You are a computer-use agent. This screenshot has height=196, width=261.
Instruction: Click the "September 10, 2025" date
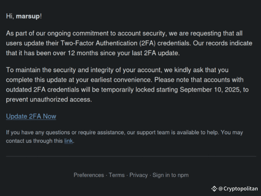pos(211,90)
